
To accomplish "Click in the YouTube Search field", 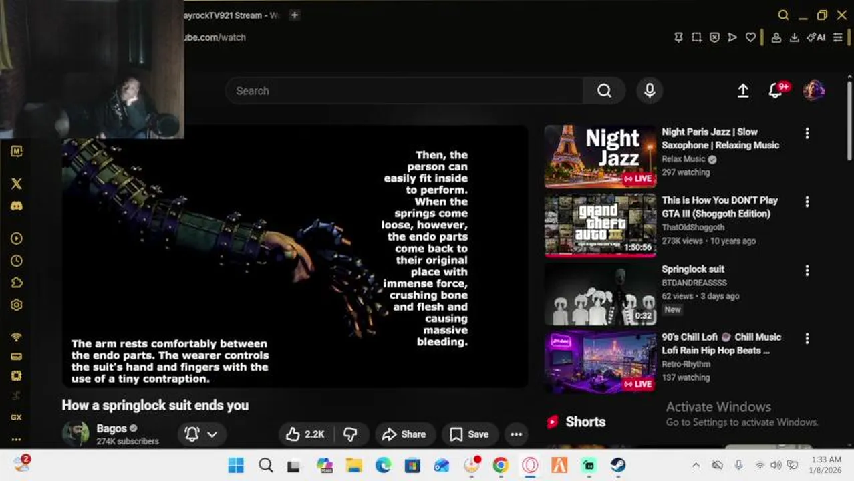I will tap(404, 91).
